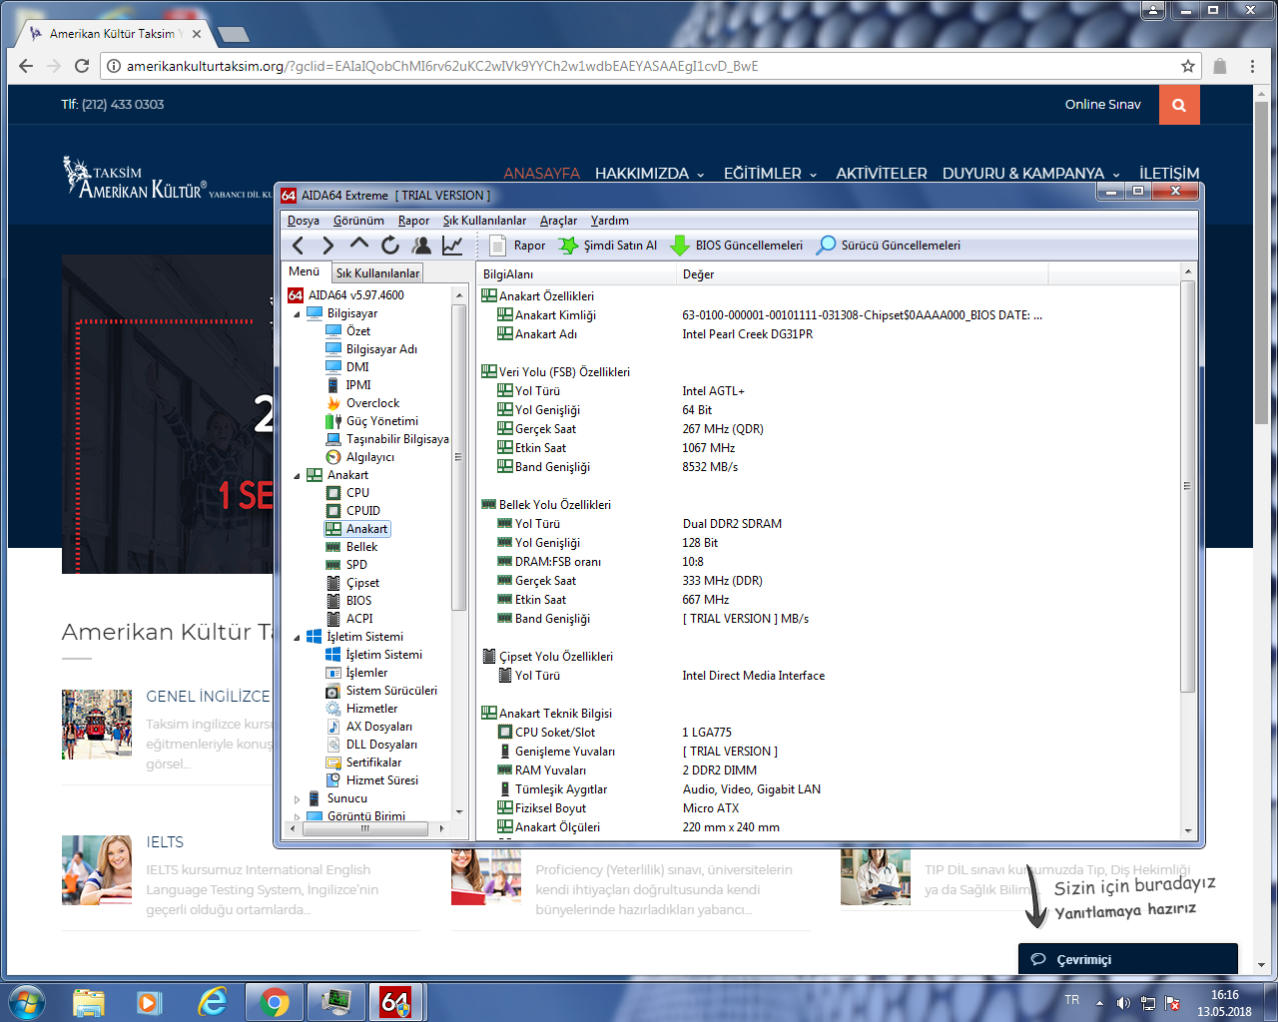Open the Çevrimiçi chat widget
The image size is (1278, 1022).
tap(1128, 959)
